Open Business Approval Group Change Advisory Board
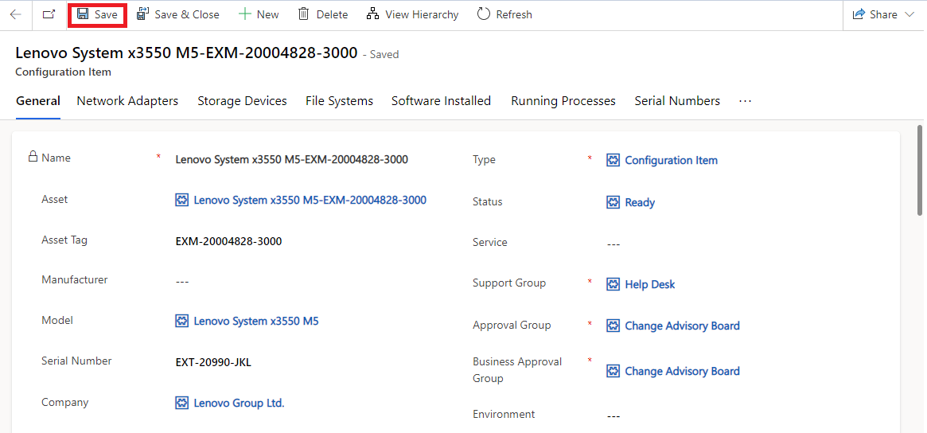The width and height of the screenshot is (927, 433). 682,372
